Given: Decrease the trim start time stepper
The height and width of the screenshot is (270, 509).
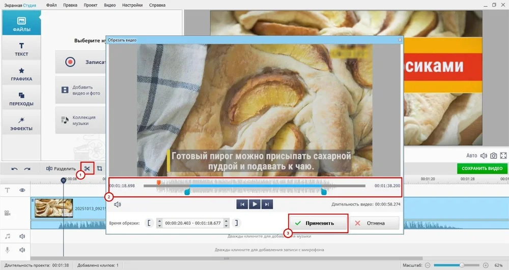Looking at the screenshot, I should [x=159, y=225].
